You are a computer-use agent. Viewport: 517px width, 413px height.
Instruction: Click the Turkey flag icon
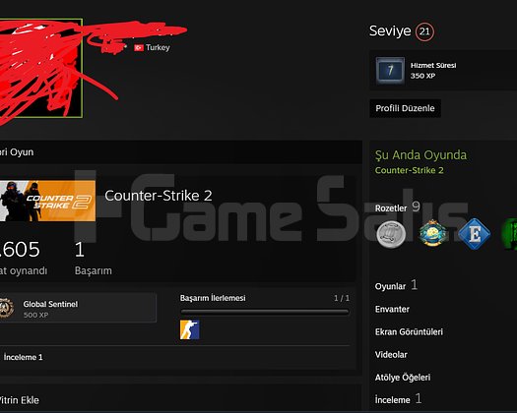[x=139, y=48]
